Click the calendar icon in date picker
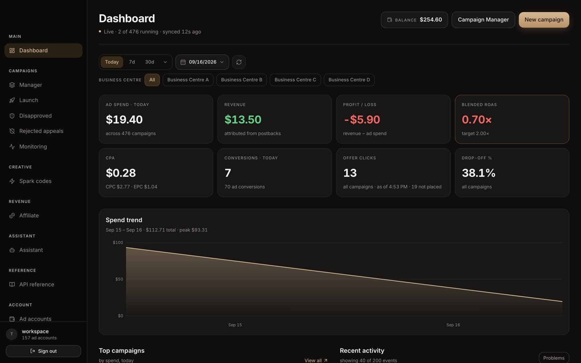581x363 pixels. pos(183,62)
